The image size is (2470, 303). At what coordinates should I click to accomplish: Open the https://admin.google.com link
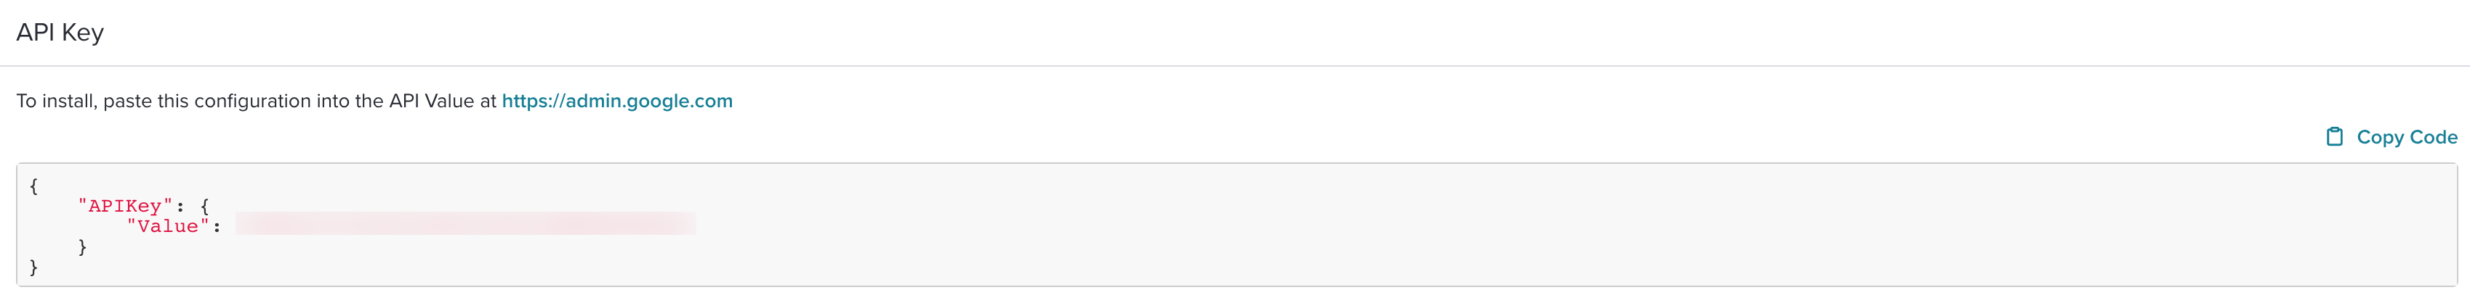(616, 101)
